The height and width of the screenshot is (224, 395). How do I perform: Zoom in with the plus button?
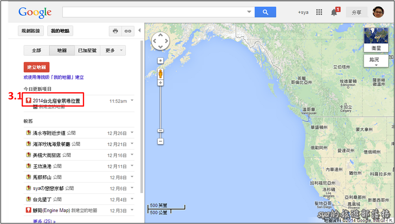click(161, 83)
